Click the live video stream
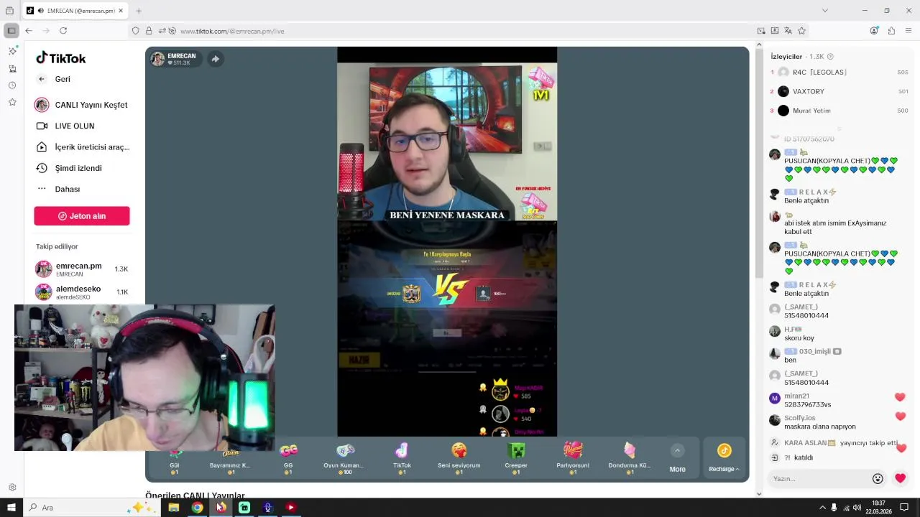The image size is (920, 517). click(447, 242)
